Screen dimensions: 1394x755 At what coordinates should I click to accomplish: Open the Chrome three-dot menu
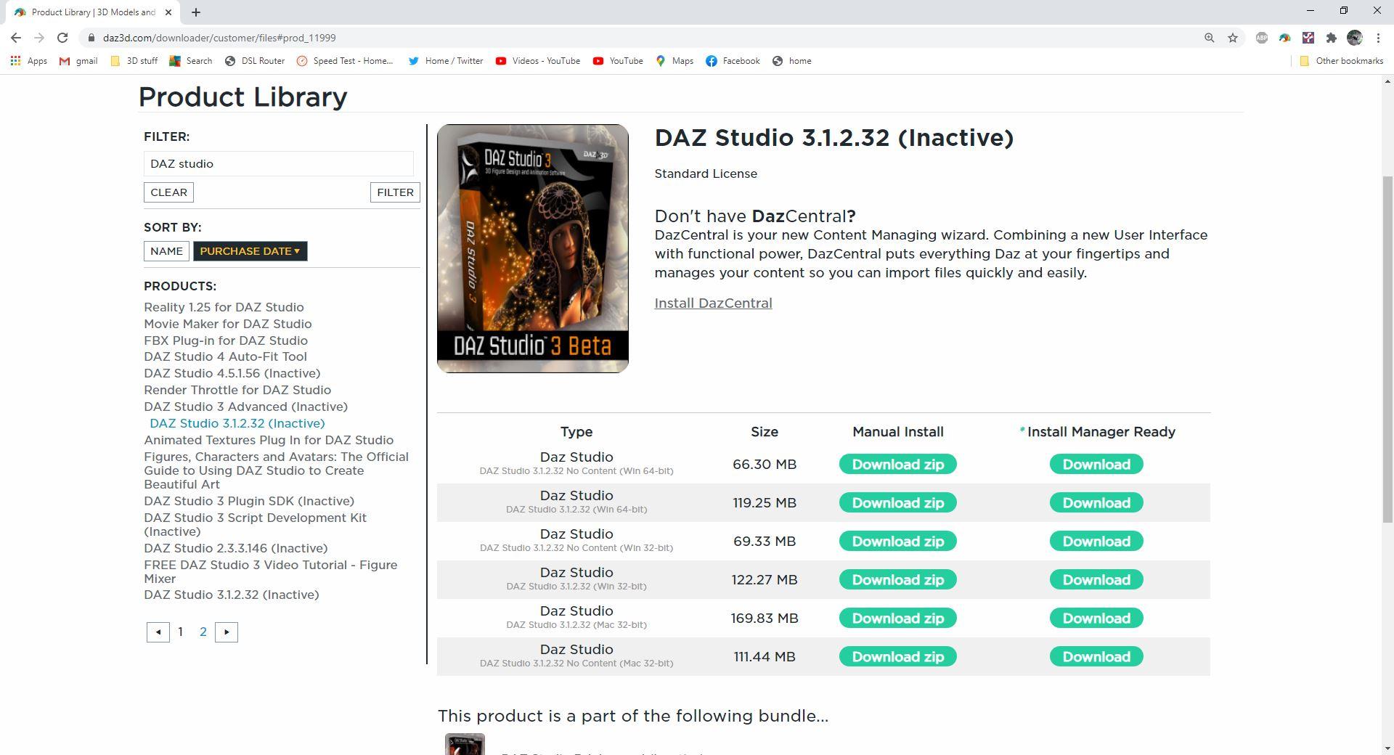point(1378,38)
